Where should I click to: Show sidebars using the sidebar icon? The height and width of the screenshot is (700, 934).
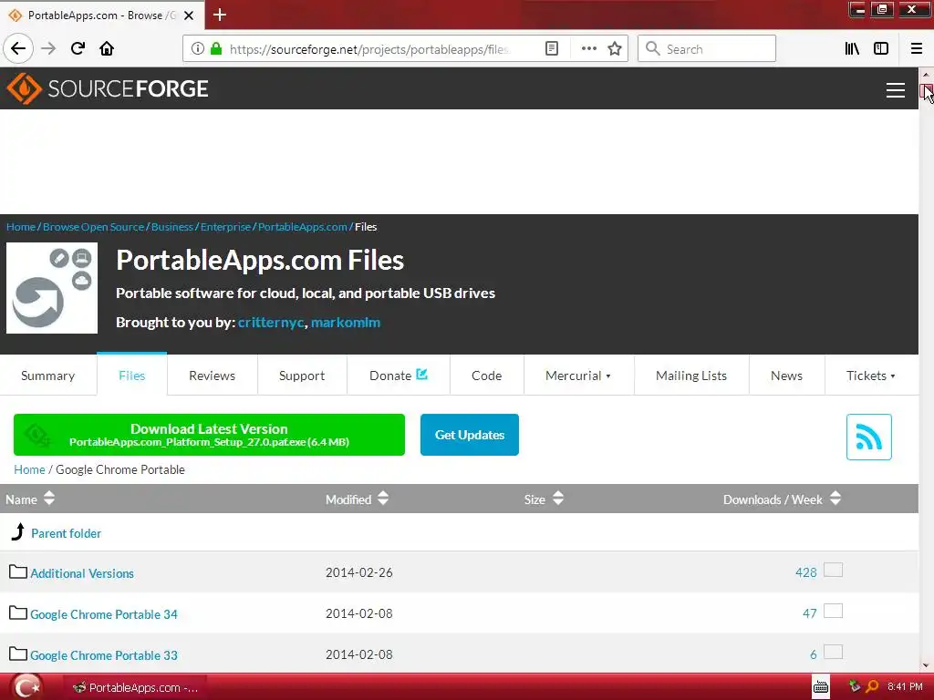point(881,49)
